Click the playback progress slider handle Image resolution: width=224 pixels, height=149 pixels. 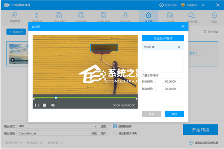coord(56,98)
